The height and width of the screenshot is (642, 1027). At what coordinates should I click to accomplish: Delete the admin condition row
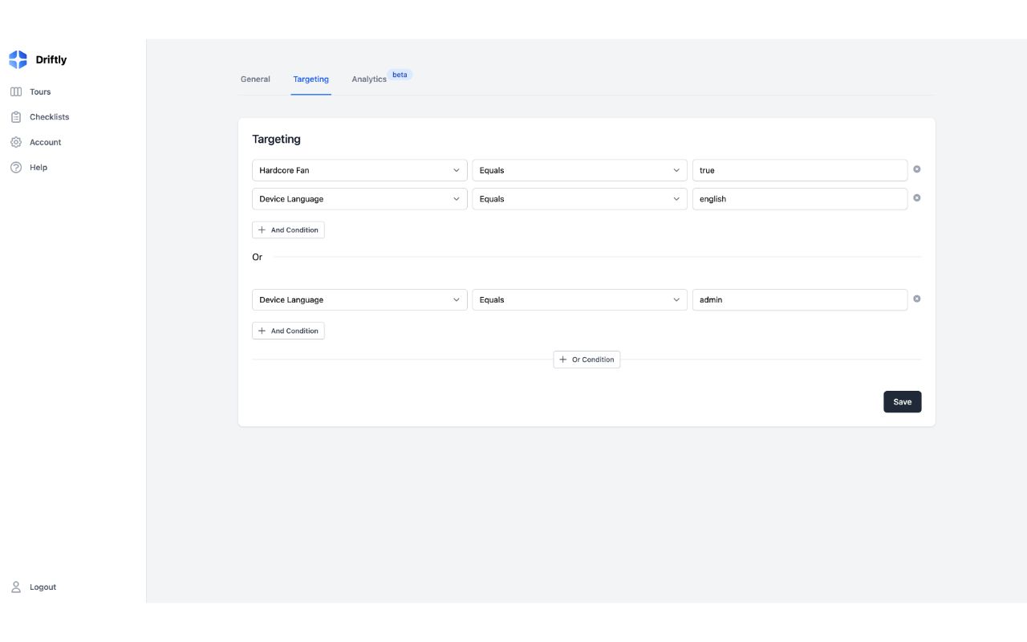[x=917, y=299]
